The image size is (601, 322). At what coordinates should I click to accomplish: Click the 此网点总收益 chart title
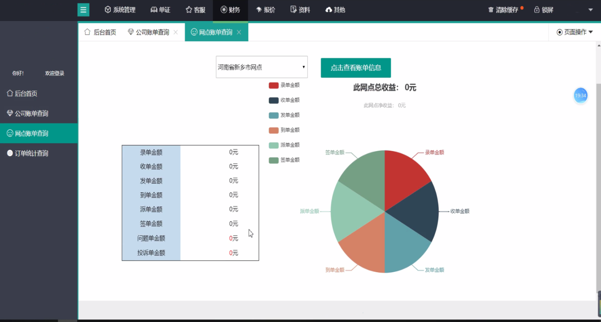click(385, 88)
